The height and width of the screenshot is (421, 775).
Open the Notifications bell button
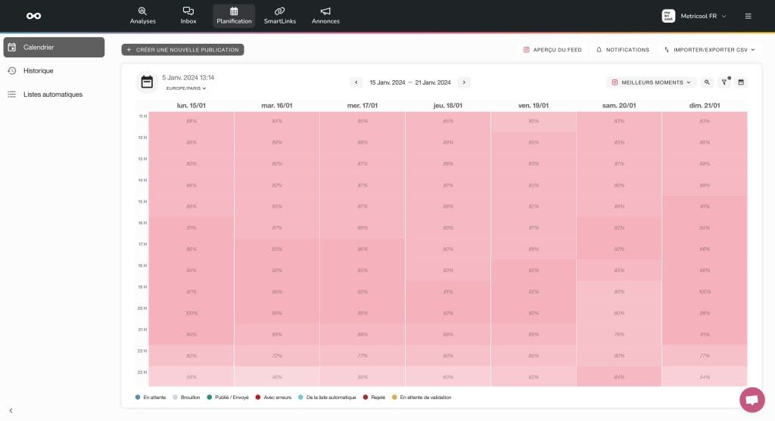[623, 50]
